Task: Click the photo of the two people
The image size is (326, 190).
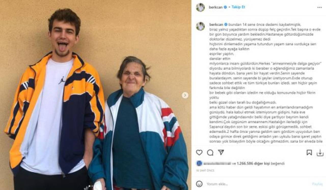Action: coord(96,95)
